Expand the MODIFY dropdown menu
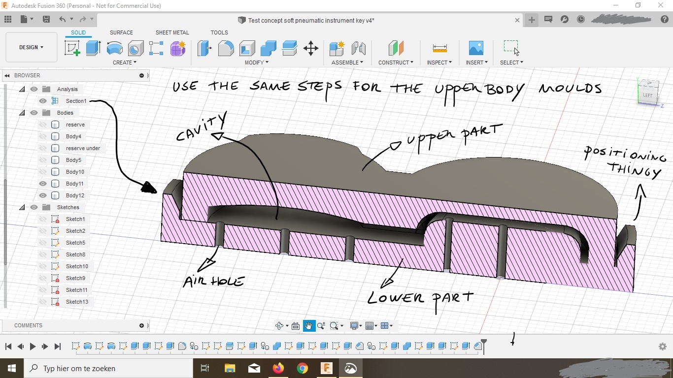The image size is (673, 378). pos(257,63)
